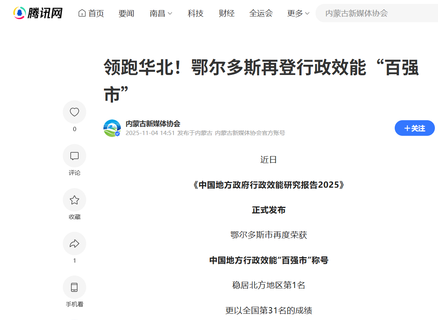The height and width of the screenshot is (320, 438).
Task: Open comments via speech bubble icon
Action: coord(74,156)
